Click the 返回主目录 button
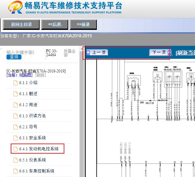The height and width of the screenshot is (177, 195). 21,24
